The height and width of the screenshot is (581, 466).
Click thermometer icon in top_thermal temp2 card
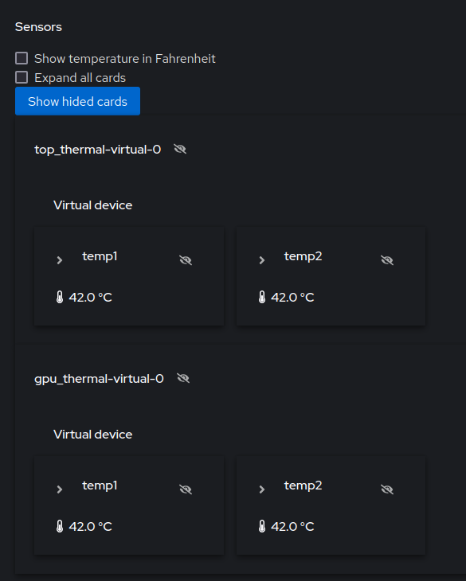pyautogui.click(x=262, y=297)
